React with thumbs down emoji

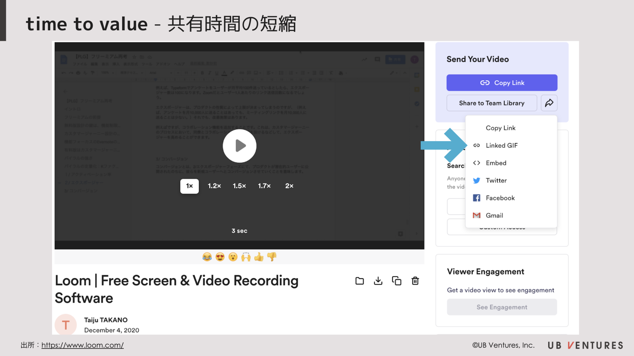click(x=272, y=257)
